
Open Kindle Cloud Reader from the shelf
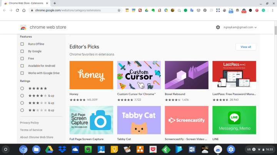pyautogui.click(x=205, y=149)
